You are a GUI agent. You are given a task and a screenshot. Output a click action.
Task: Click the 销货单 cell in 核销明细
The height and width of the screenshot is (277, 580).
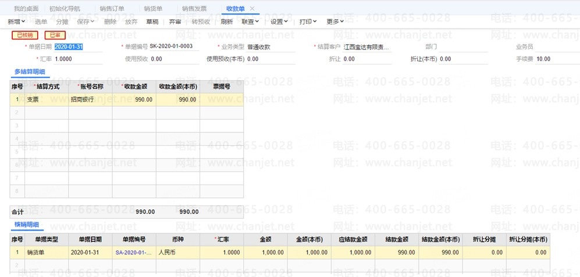click(x=47, y=253)
